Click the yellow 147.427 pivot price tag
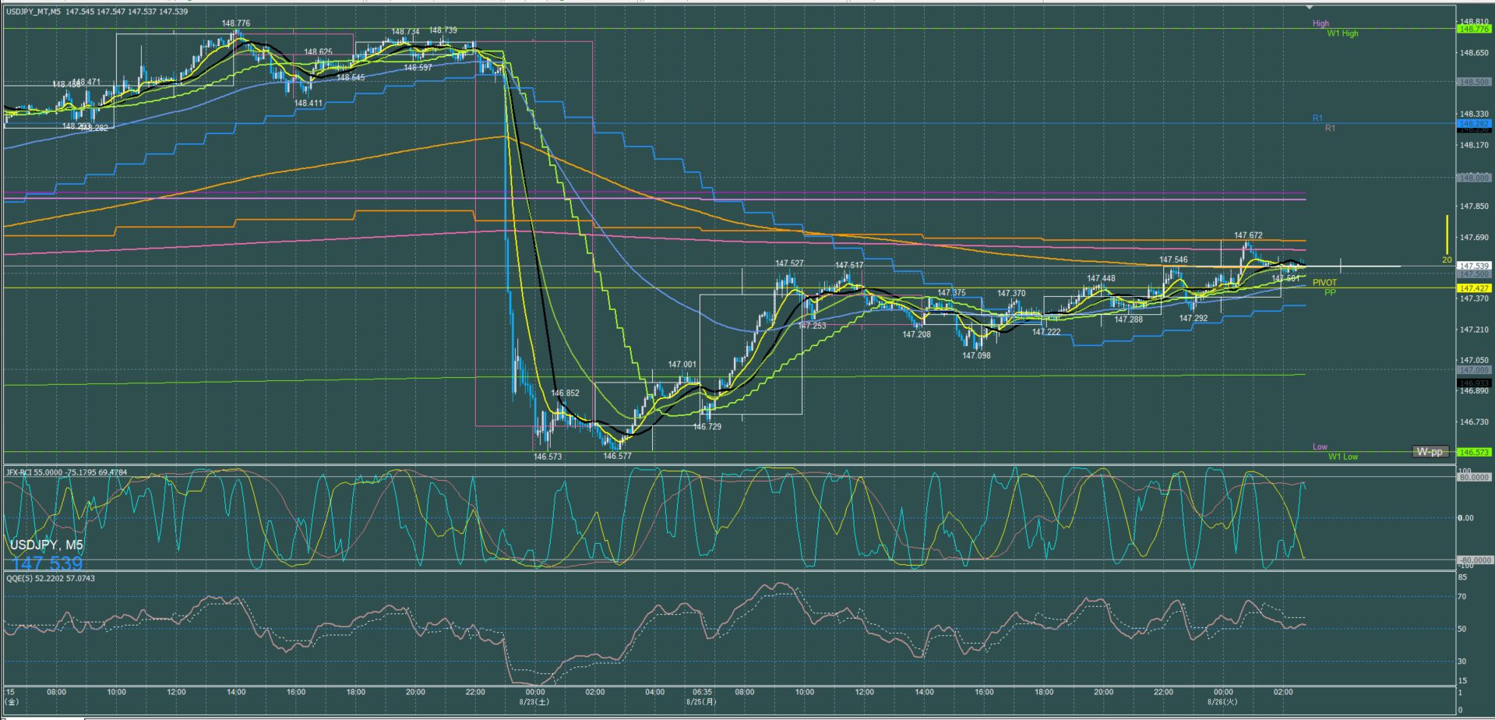Image resolution: width=1495 pixels, height=720 pixels. [x=1474, y=288]
